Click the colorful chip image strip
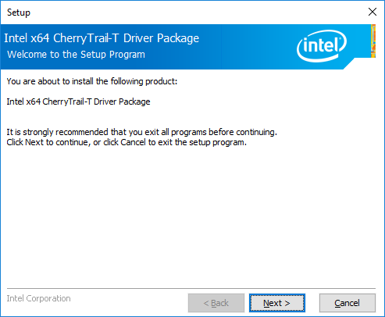The height and width of the screenshot is (317, 385). pos(373,41)
